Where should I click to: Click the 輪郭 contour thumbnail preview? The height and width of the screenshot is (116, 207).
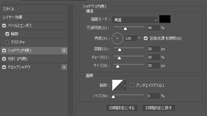pos(118,85)
